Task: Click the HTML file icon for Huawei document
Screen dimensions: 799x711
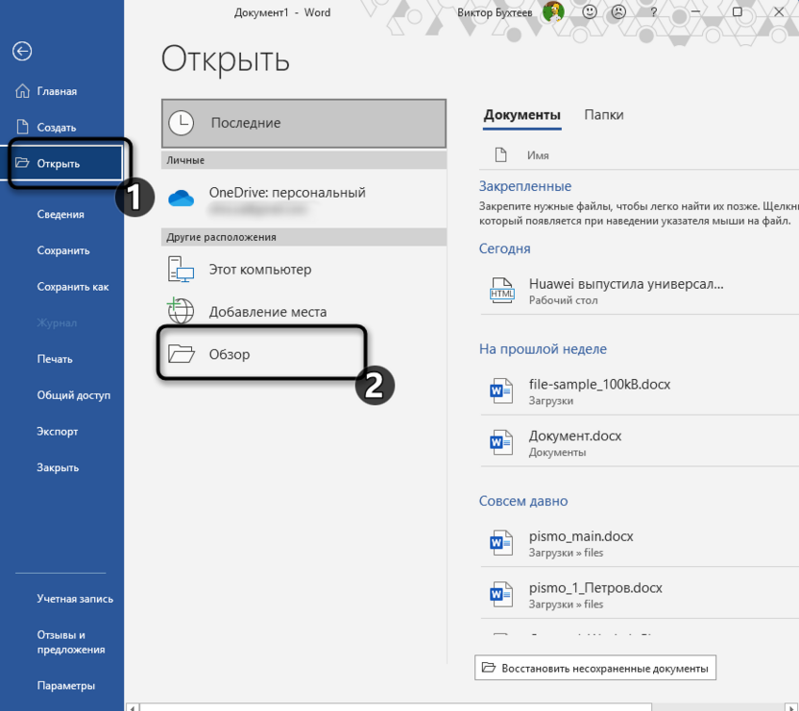Action: click(502, 291)
